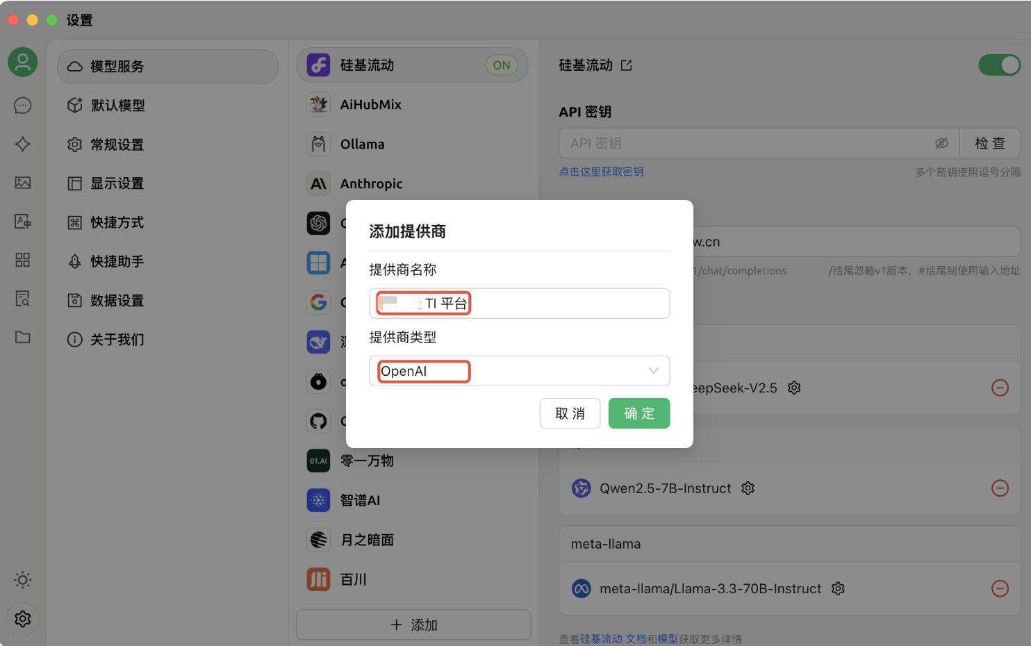
Task: Collapse the meta-llama model group header
Action: (x=790, y=544)
